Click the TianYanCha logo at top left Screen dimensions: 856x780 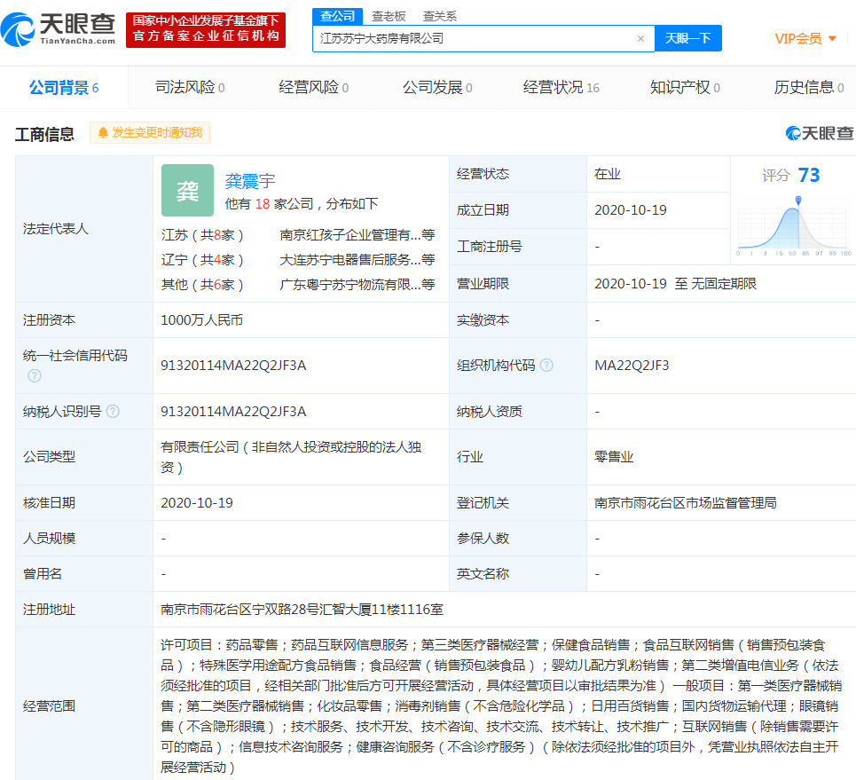[58, 29]
